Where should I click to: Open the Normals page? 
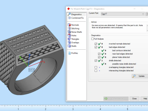(x=75, y=25)
